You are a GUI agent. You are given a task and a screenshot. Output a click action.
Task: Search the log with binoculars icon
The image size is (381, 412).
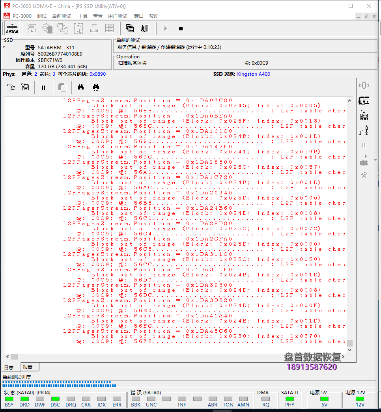coord(81,87)
